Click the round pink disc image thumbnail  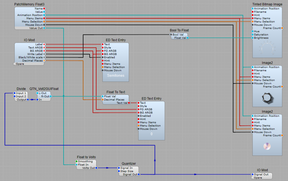(267, 146)
